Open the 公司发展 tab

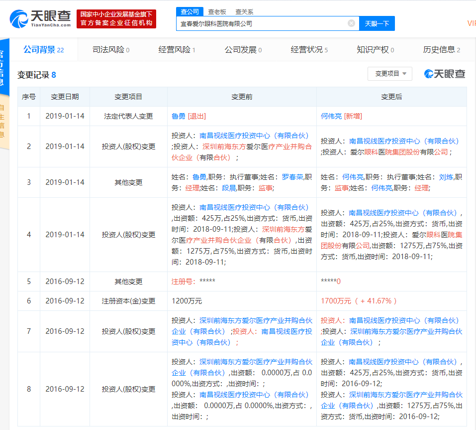click(x=243, y=50)
